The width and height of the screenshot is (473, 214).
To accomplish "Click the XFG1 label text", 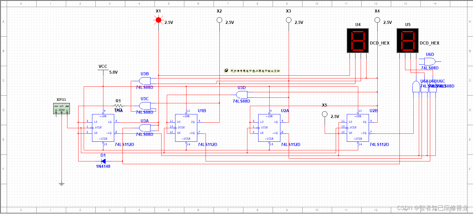I will (62, 100).
